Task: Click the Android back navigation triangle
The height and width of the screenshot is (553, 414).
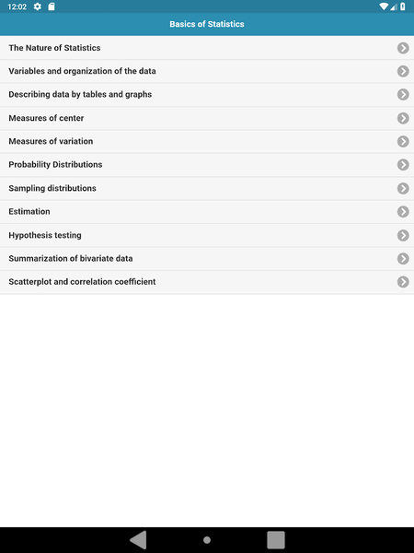Action: point(138,539)
